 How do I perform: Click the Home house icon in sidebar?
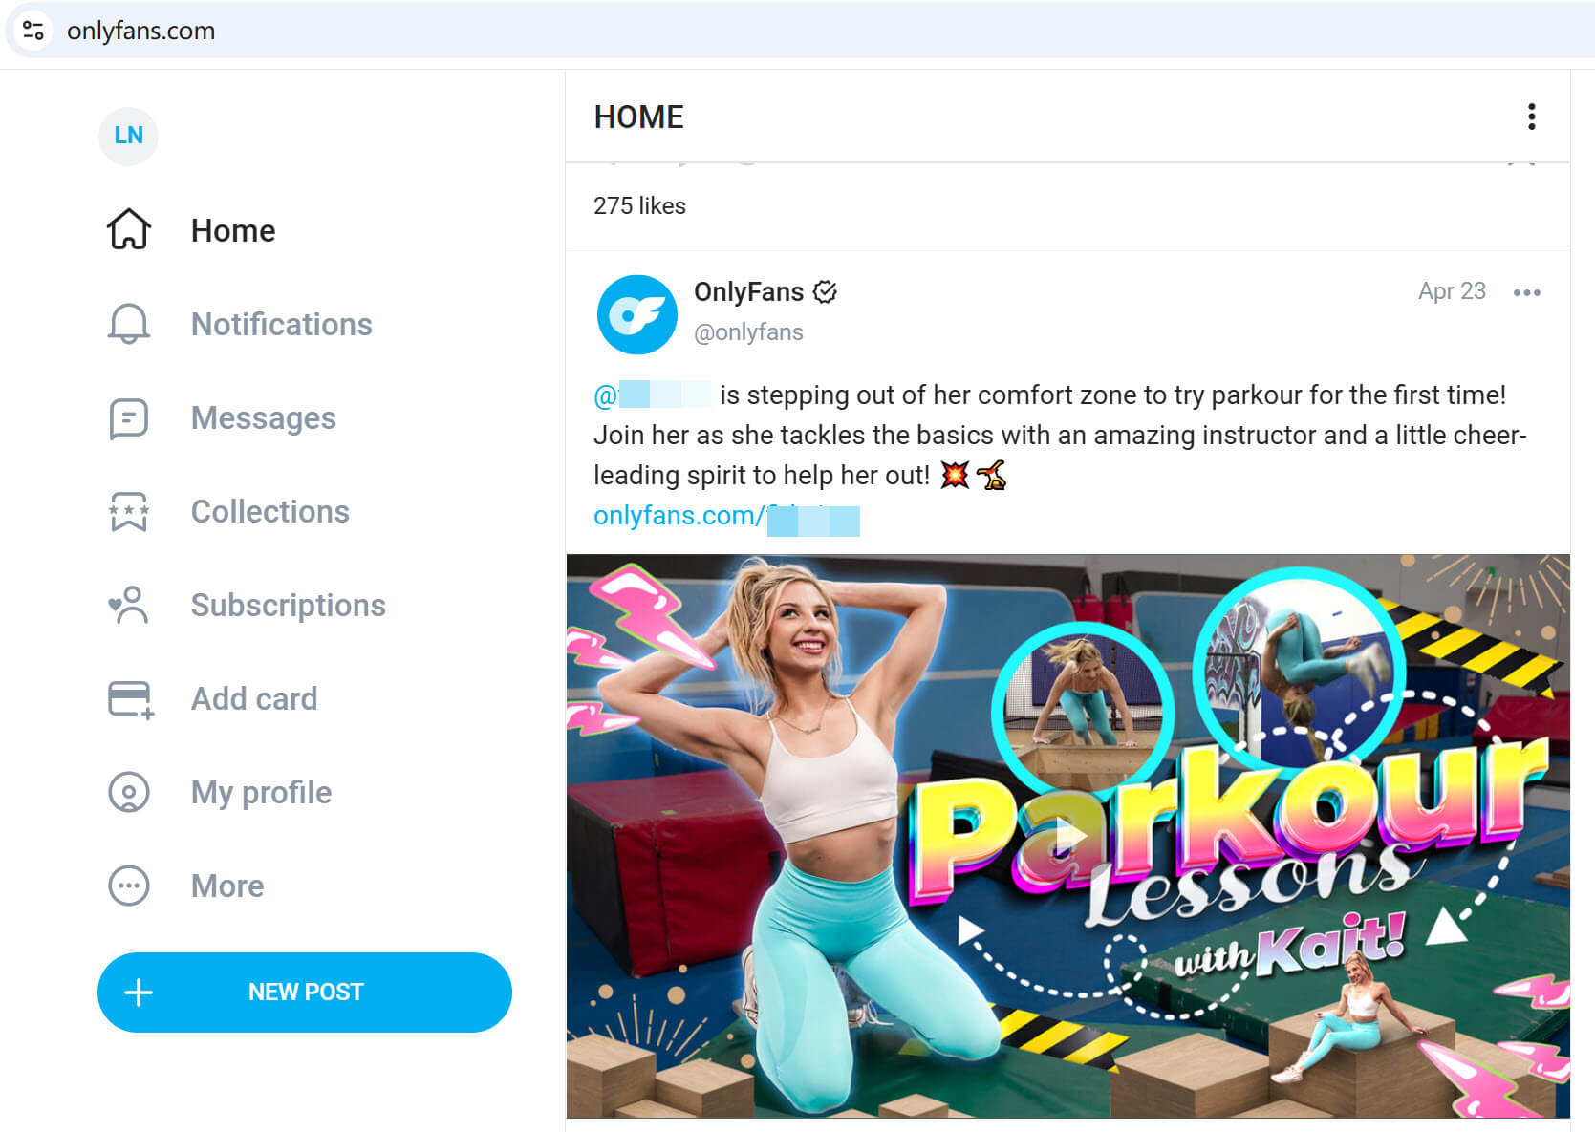pyautogui.click(x=129, y=229)
